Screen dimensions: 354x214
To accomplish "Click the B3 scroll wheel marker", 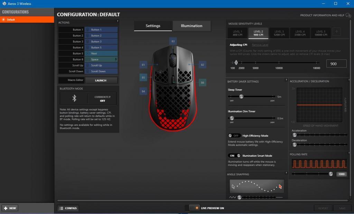I will coord(173,41).
